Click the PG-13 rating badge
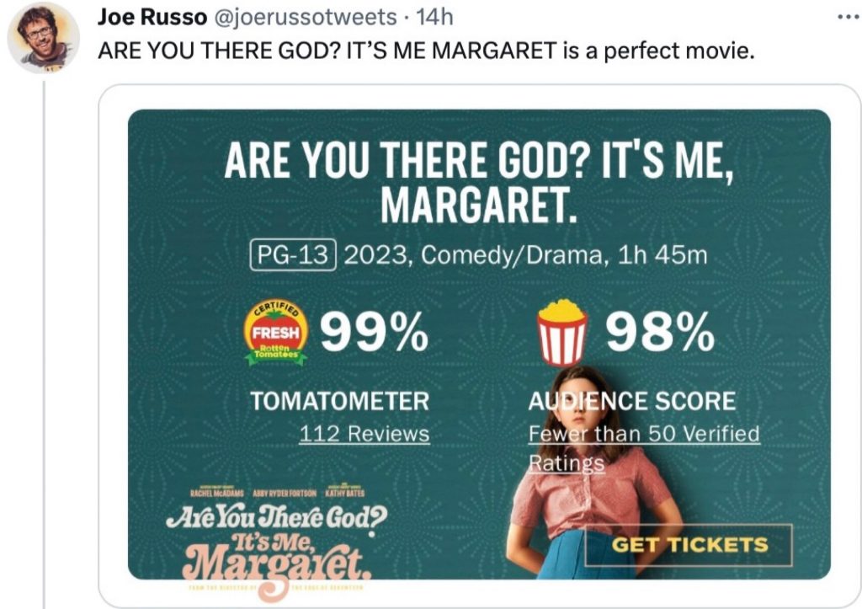 [x=294, y=254]
